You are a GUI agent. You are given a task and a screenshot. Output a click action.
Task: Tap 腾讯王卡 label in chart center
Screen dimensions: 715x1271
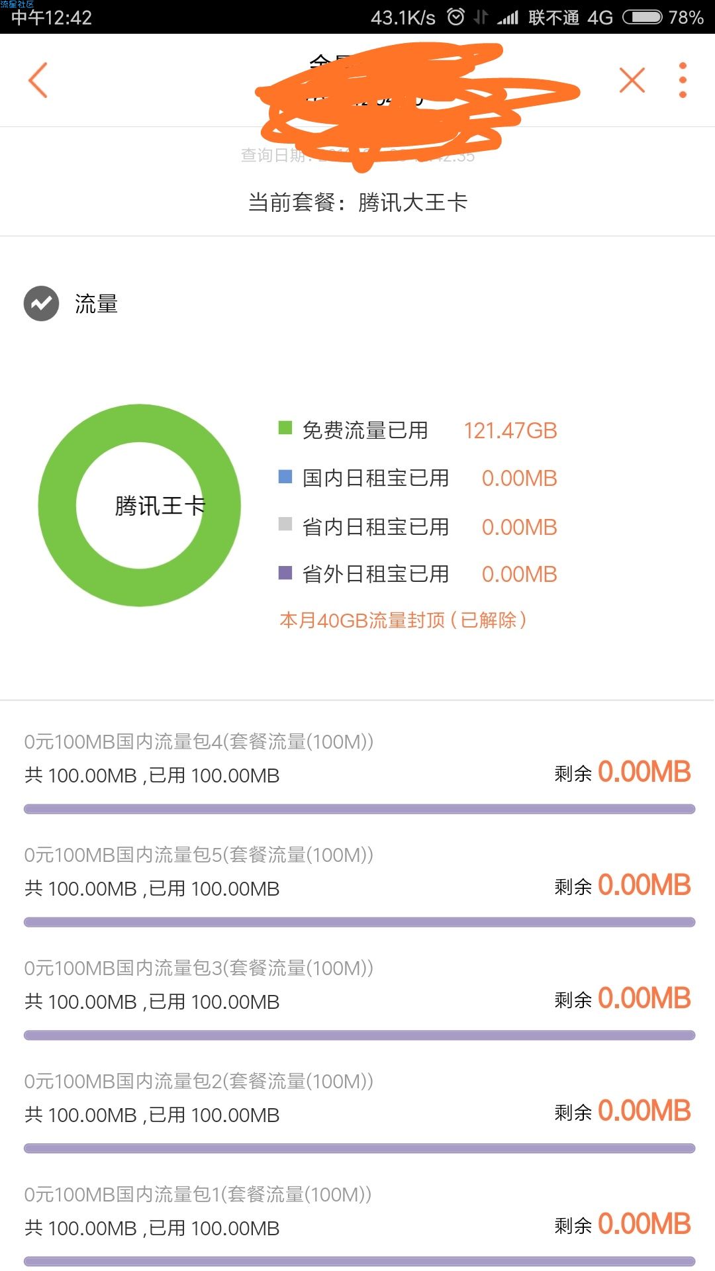(160, 506)
